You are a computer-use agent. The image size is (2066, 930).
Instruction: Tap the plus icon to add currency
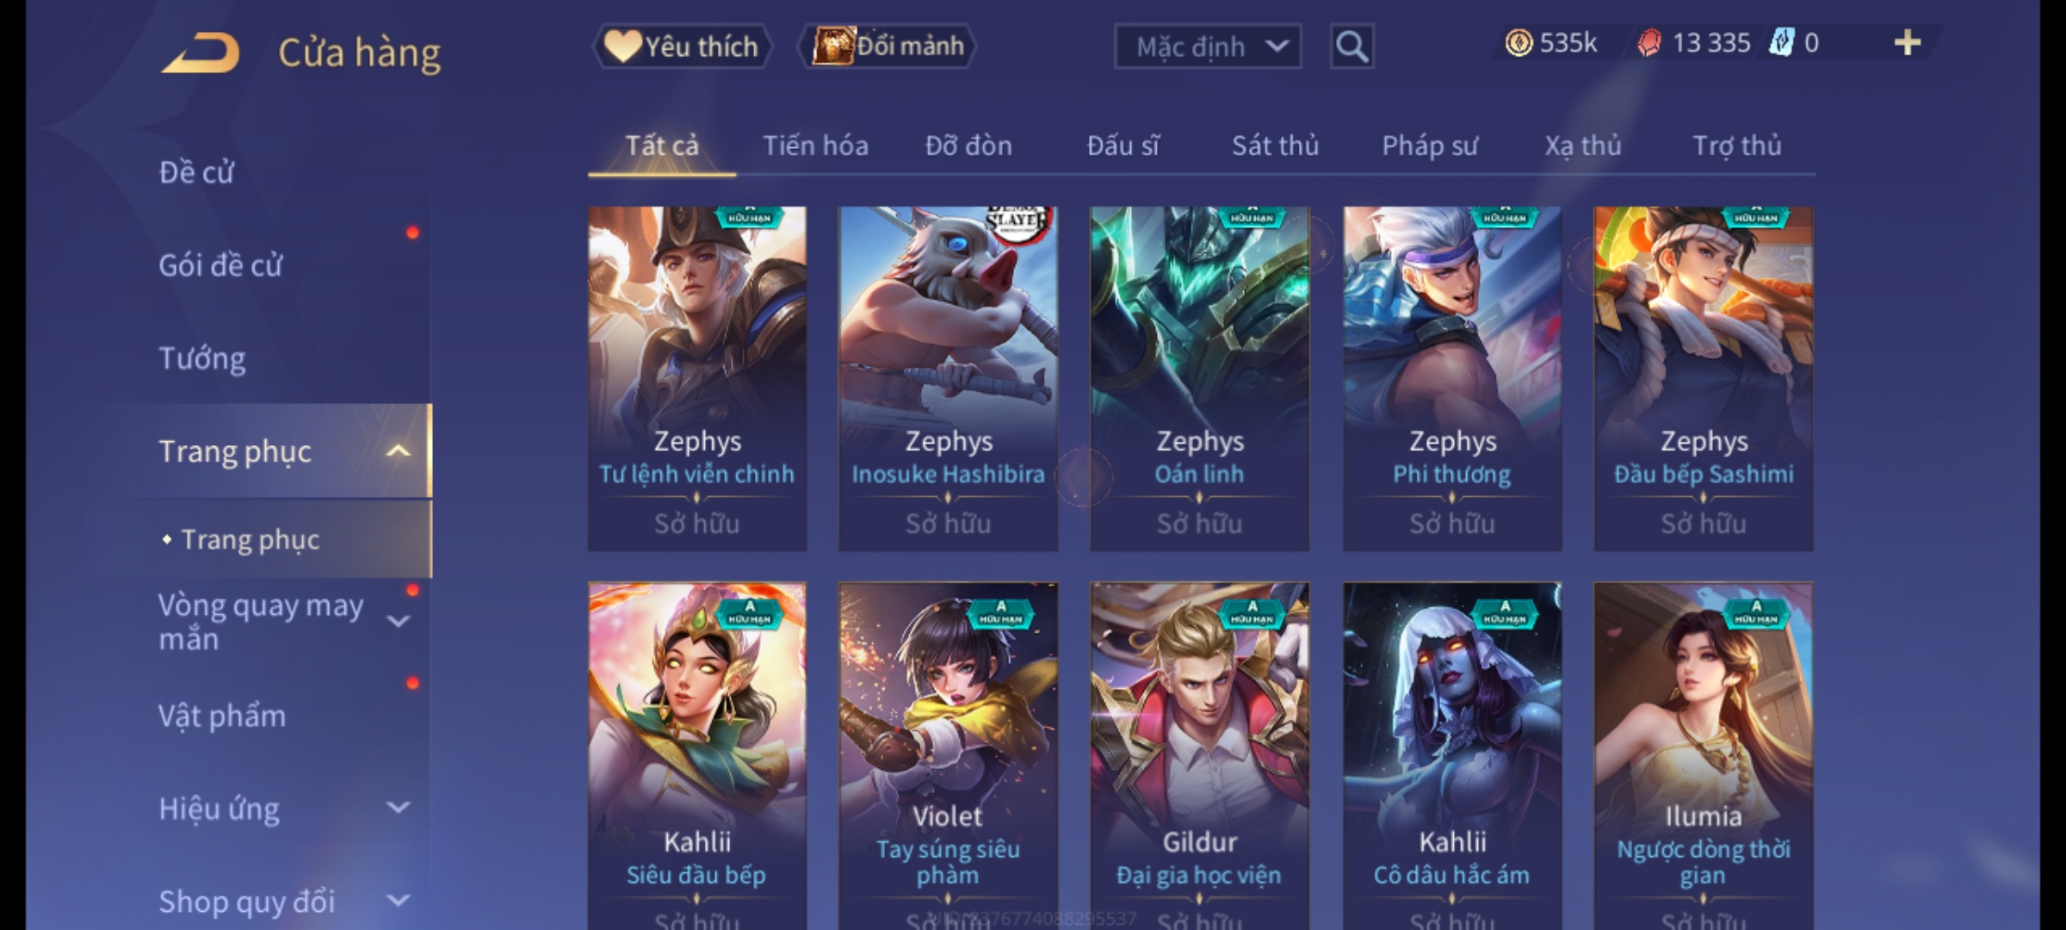point(1908,43)
